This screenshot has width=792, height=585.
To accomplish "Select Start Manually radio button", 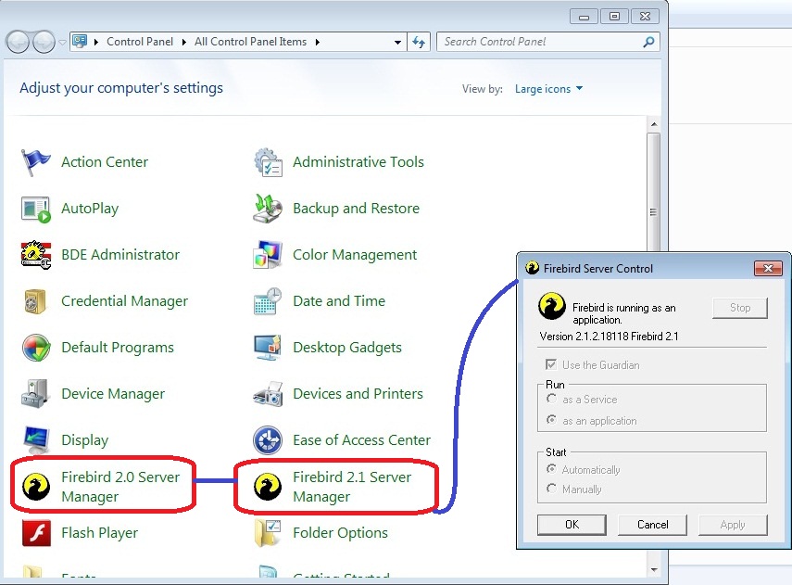I will (551, 489).
